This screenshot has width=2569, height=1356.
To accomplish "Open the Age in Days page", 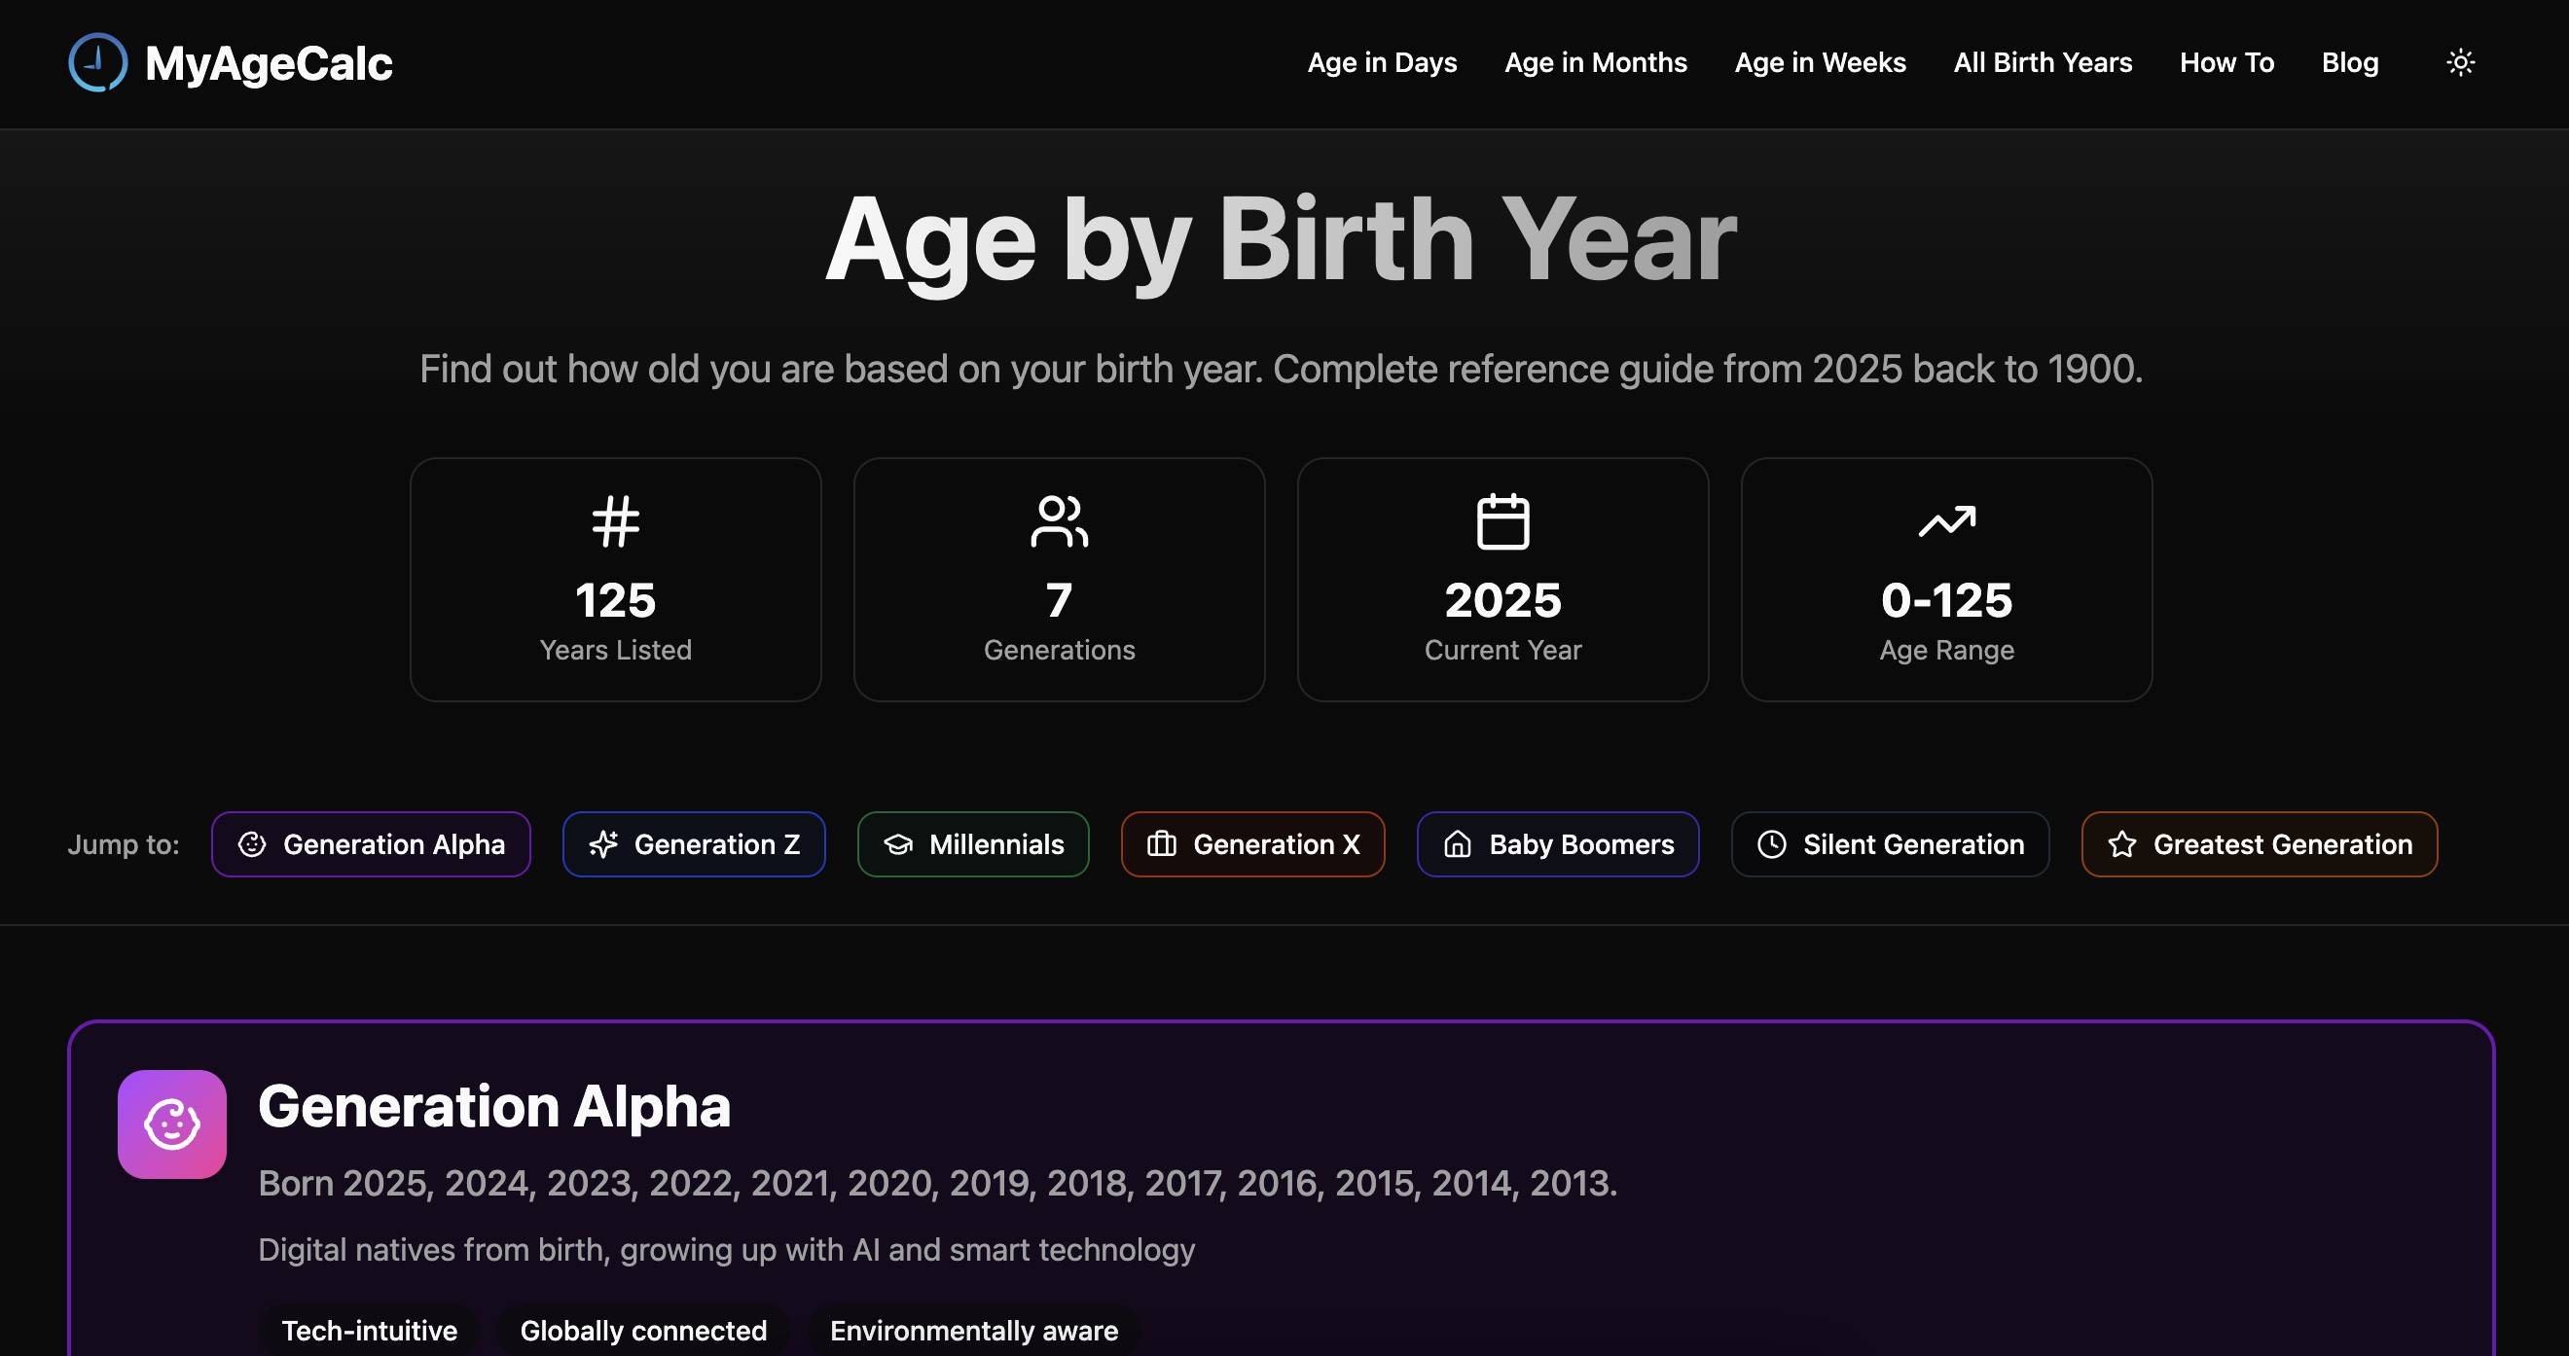I will coord(1382,62).
